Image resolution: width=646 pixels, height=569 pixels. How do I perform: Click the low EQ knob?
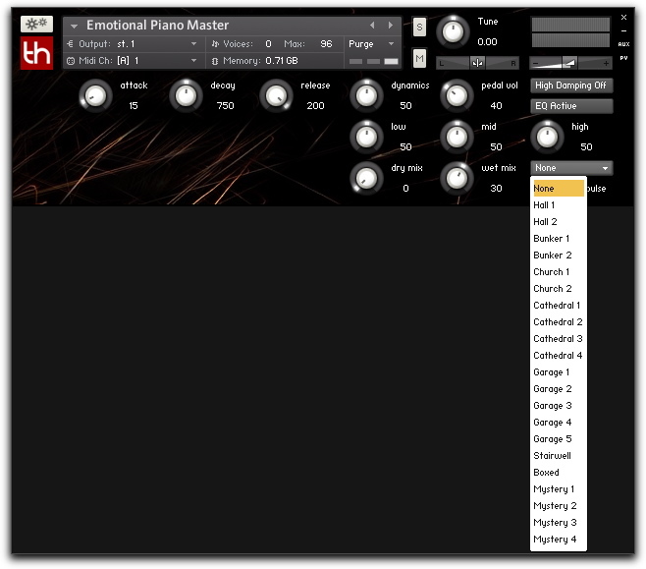click(x=366, y=137)
